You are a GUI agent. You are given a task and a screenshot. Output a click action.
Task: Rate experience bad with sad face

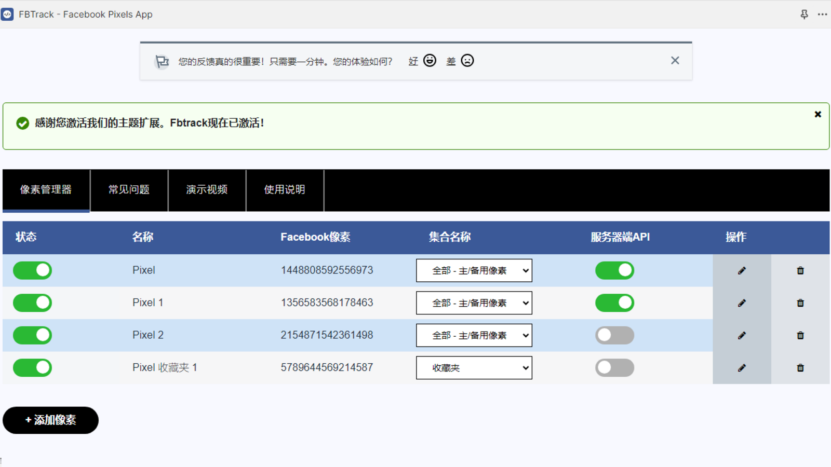[x=467, y=61]
